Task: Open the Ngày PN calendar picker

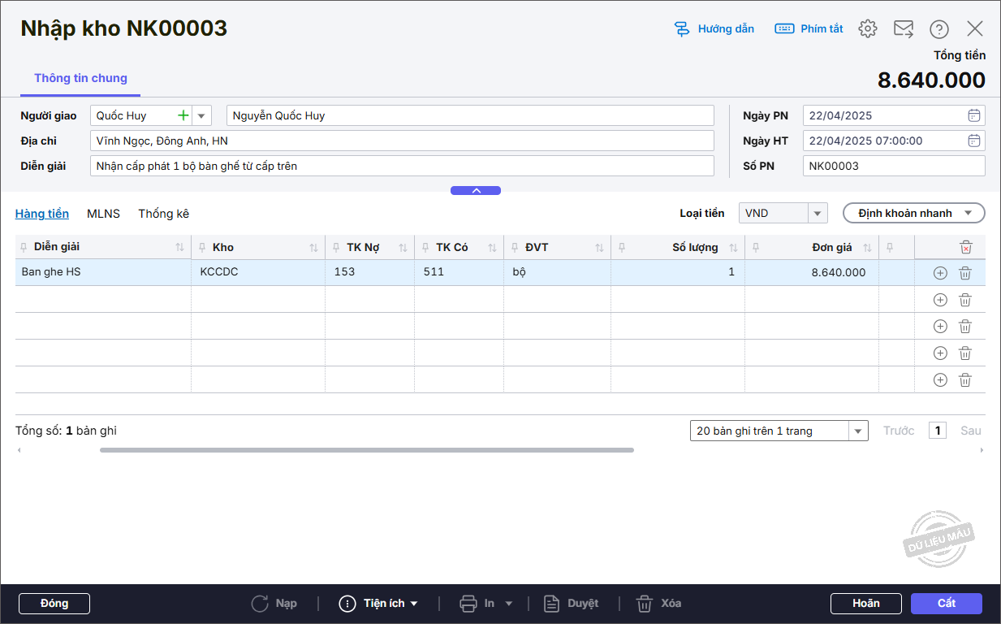Action: [x=974, y=115]
